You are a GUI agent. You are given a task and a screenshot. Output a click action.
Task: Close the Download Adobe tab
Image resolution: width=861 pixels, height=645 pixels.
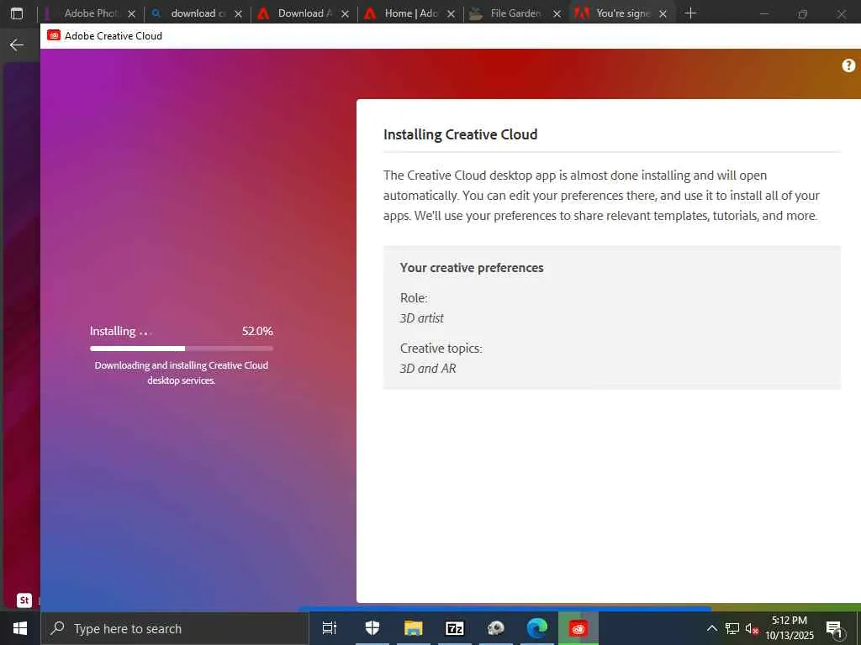pyautogui.click(x=345, y=13)
